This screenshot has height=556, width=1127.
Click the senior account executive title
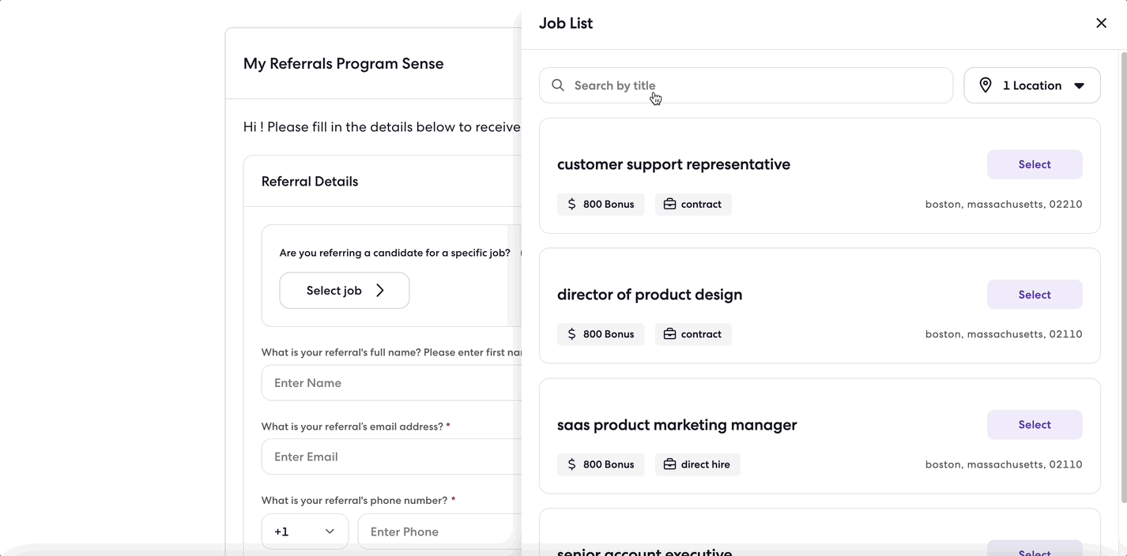tap(645, 551)
